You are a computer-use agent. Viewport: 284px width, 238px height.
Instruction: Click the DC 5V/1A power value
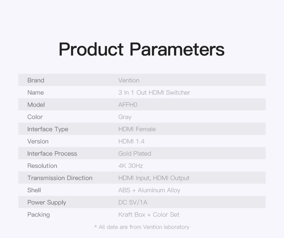pyautogui.click(x=133, y=202)
